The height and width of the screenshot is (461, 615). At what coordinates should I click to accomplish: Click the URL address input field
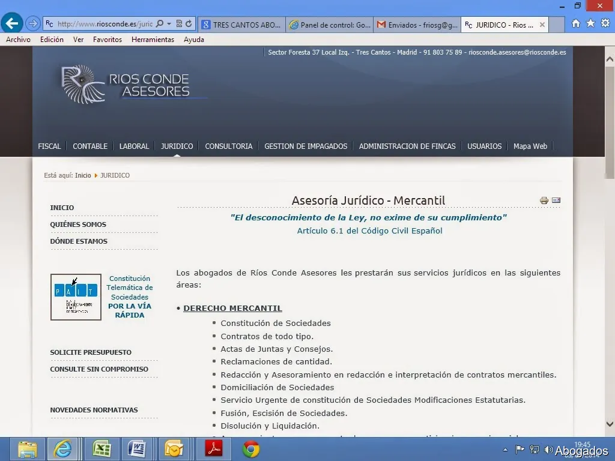[105, 24]
